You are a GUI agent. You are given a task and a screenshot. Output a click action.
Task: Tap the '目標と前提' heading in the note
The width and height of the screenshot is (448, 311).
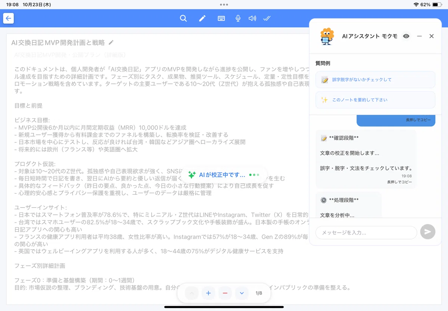click(x=28, y=106)
